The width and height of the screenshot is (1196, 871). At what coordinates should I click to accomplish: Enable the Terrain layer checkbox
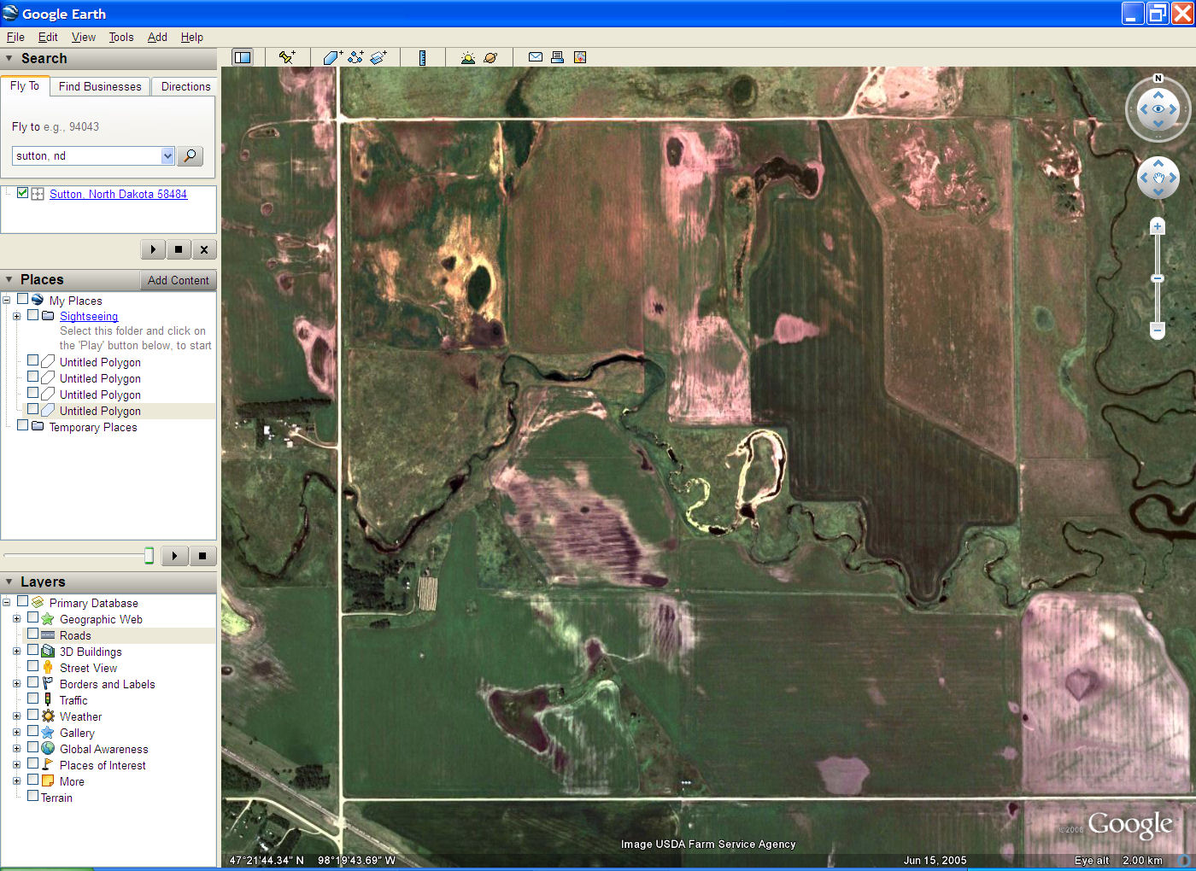[x=33, y=796]
